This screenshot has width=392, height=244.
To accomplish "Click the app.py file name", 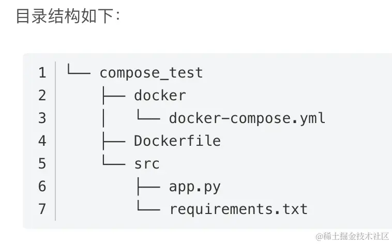I will point(194,187).
